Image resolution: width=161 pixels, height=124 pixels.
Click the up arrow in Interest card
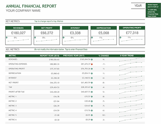pyautogui.click(x=63, y=38)
